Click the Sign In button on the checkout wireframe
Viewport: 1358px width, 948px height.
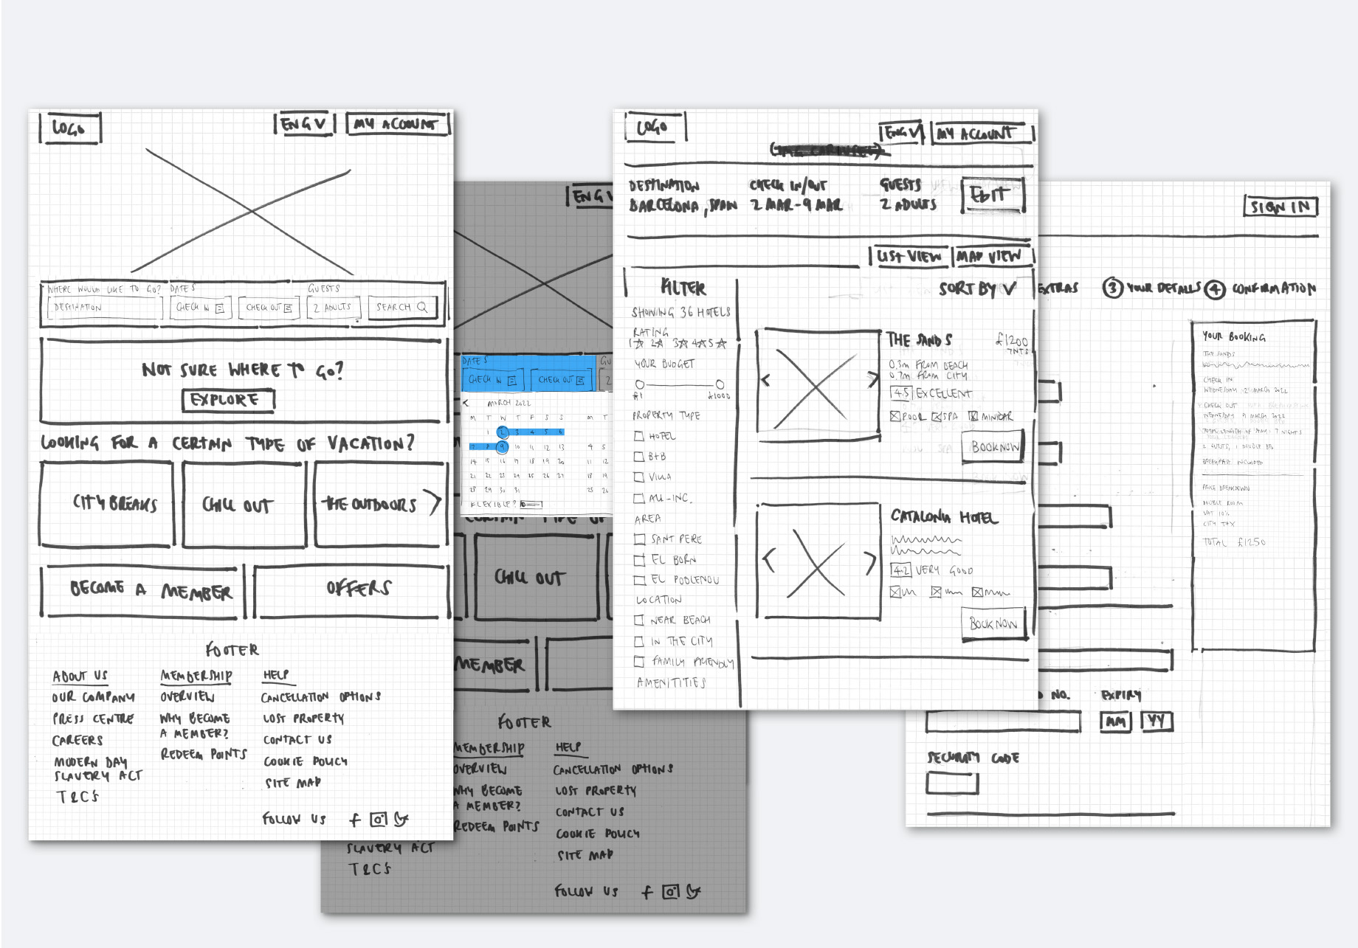click(1280, 207)
